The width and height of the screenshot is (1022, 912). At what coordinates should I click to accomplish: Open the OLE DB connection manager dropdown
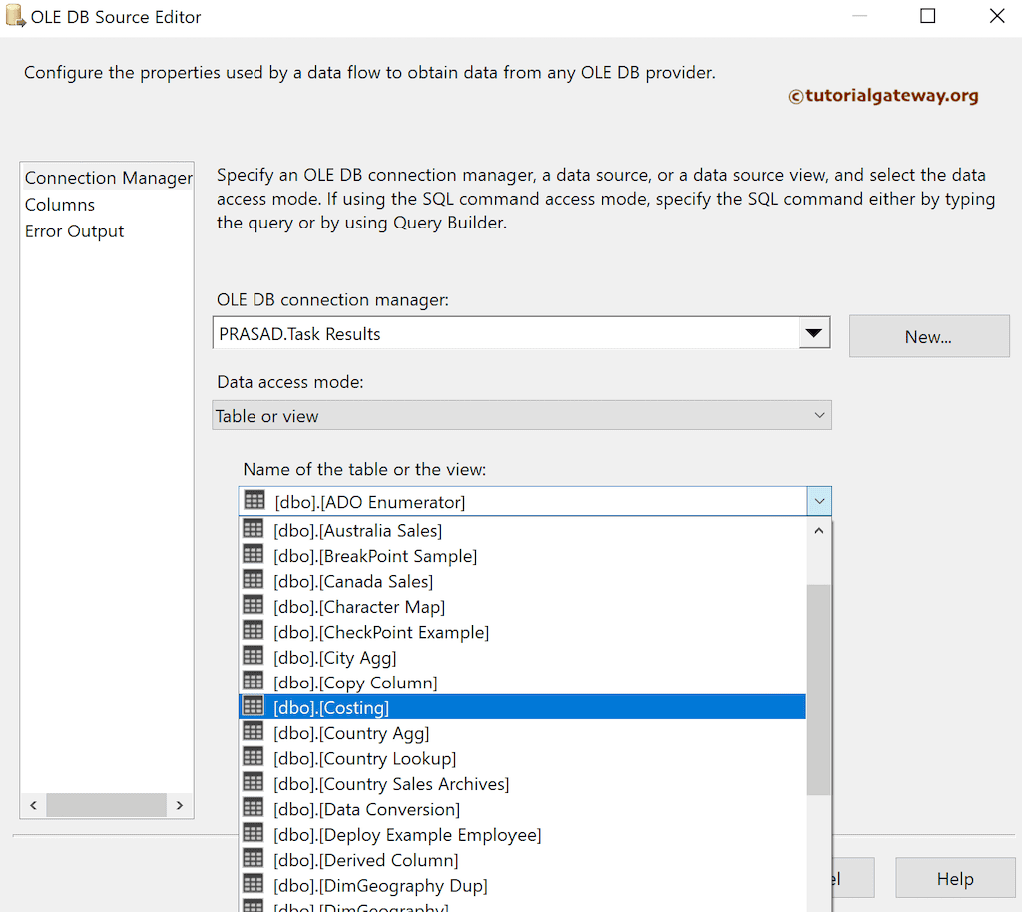(x=815, y=332)
